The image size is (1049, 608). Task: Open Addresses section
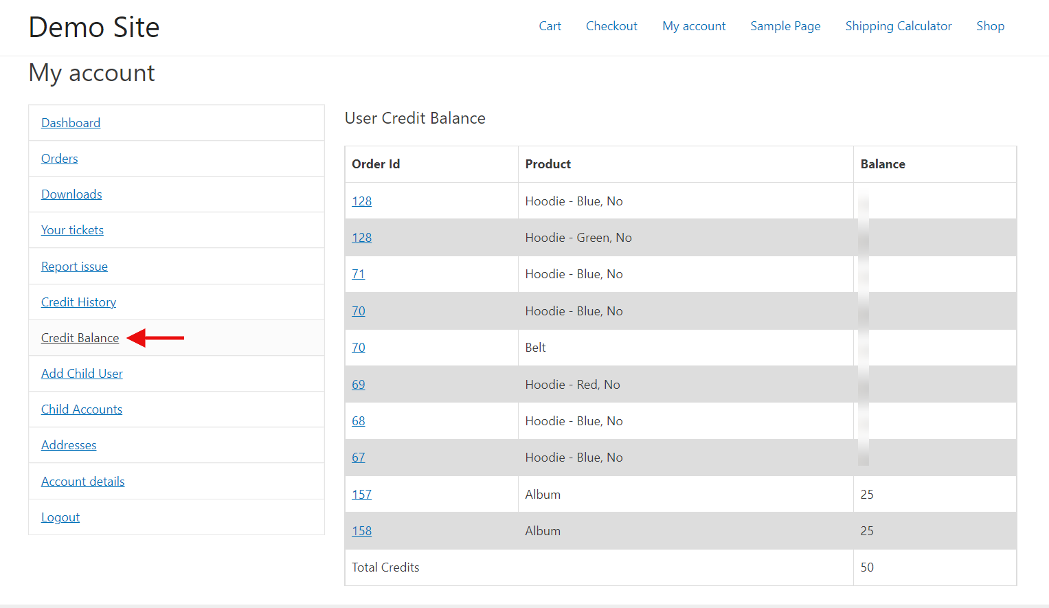[69, 445]
